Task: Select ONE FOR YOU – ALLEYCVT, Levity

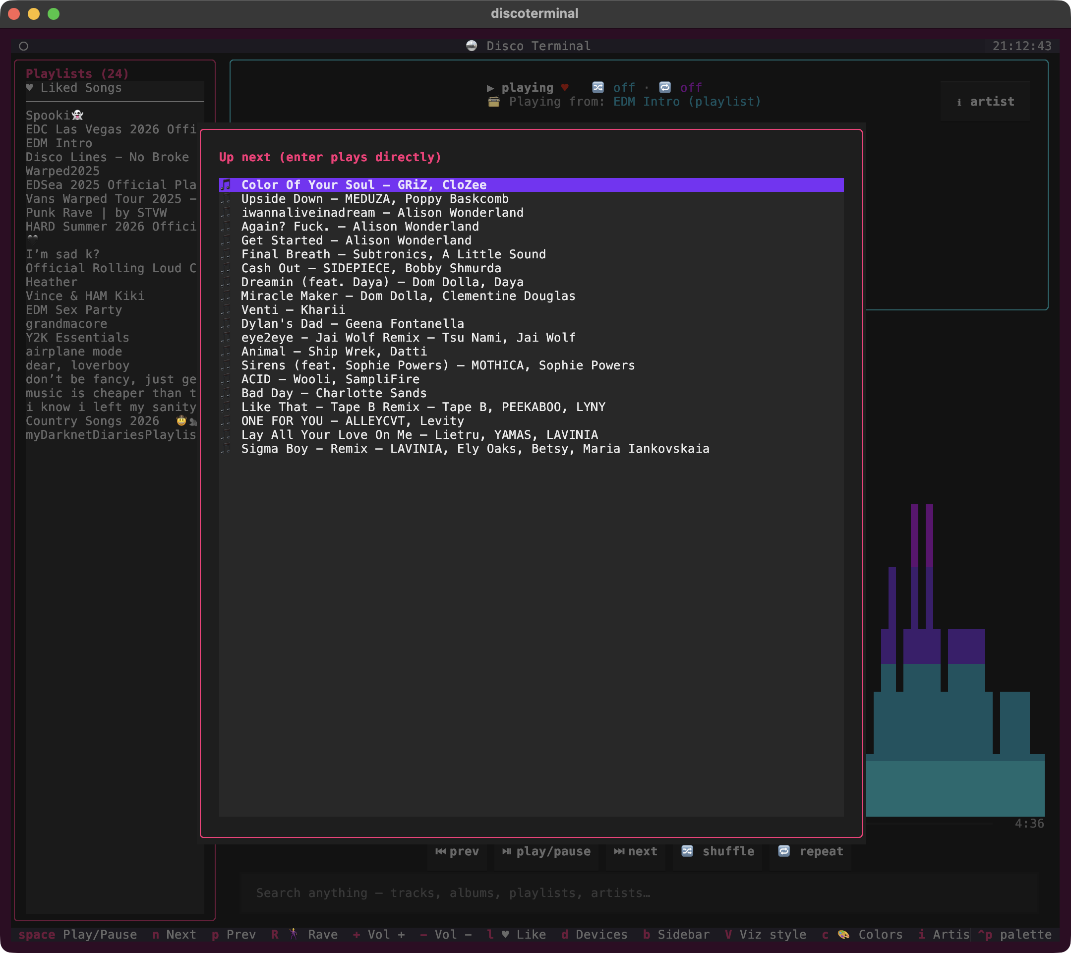Action: click(x=532, y=420)
